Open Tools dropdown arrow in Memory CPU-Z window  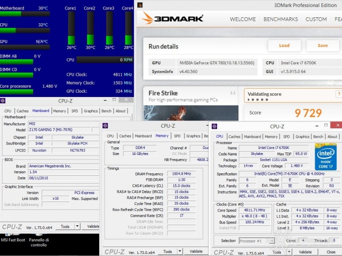click(x=180, y=251)
